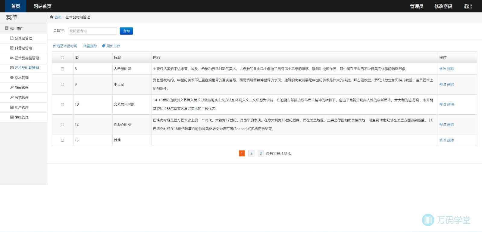482x232 pixels.
Task: Click the 杂志管理 speech bubble icon
Action: (x=12, y=78)
